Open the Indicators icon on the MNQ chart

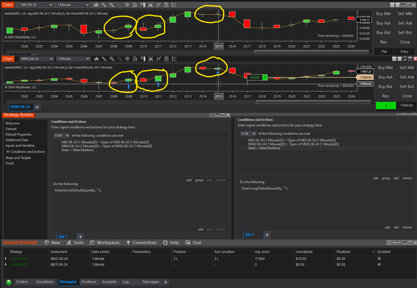click(x=159, y=59)
